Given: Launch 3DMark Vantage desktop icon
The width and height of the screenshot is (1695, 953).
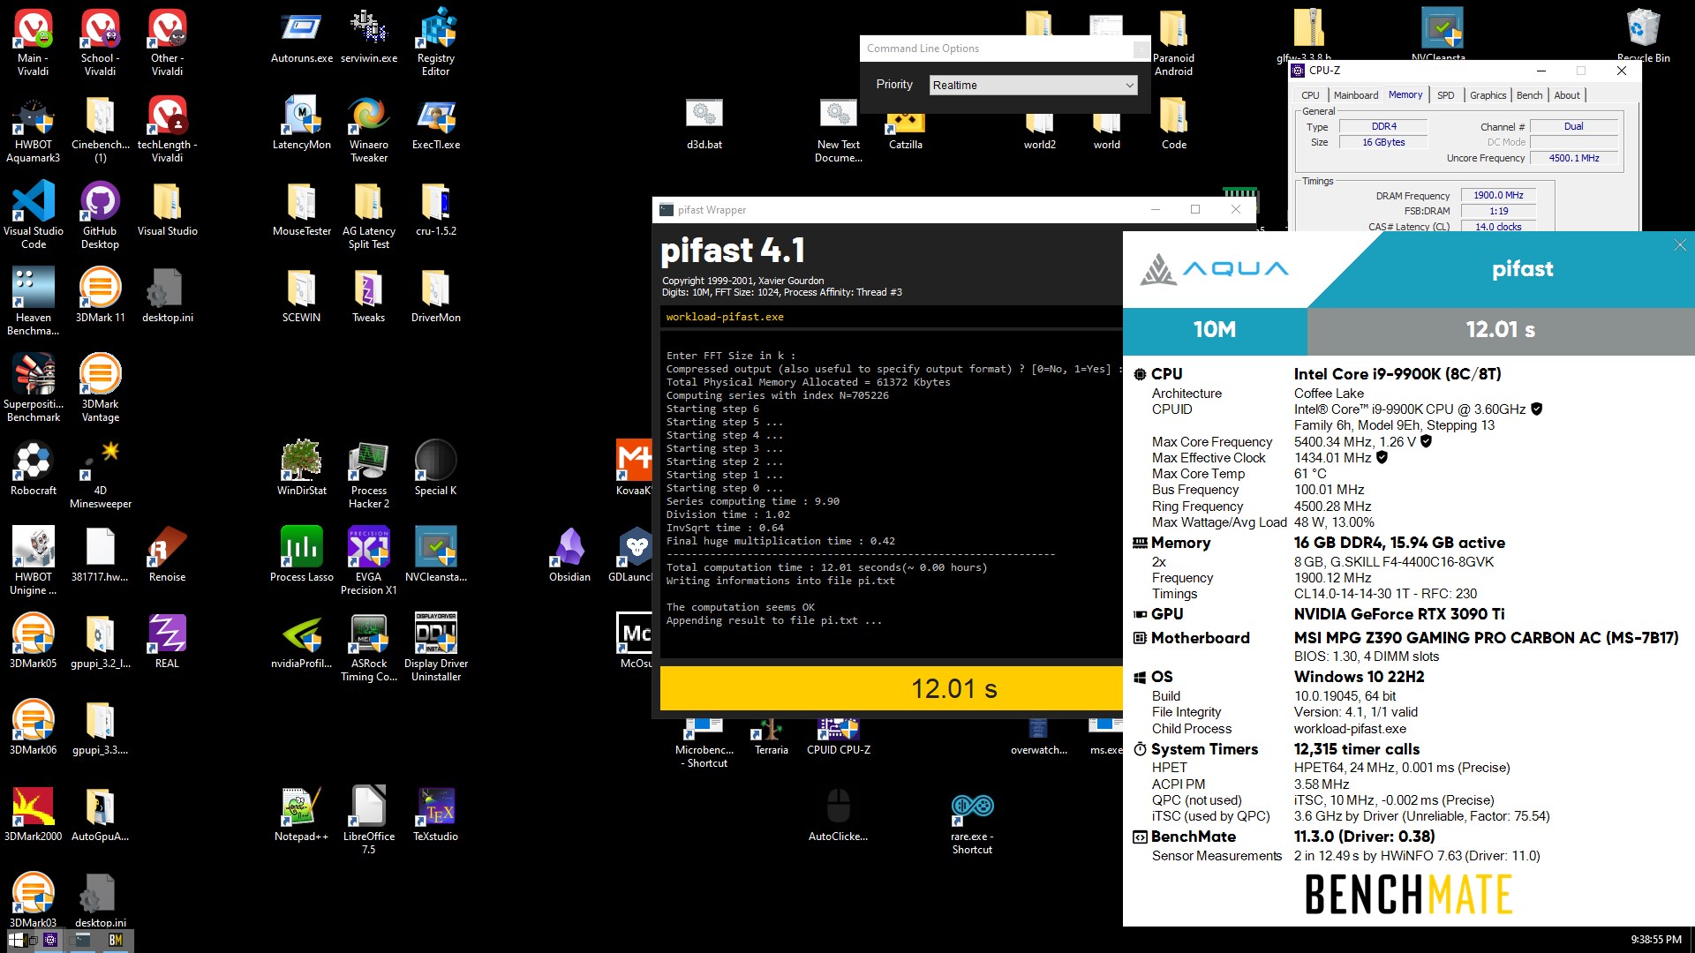Looking at the screenshot, I should [101, 388].
